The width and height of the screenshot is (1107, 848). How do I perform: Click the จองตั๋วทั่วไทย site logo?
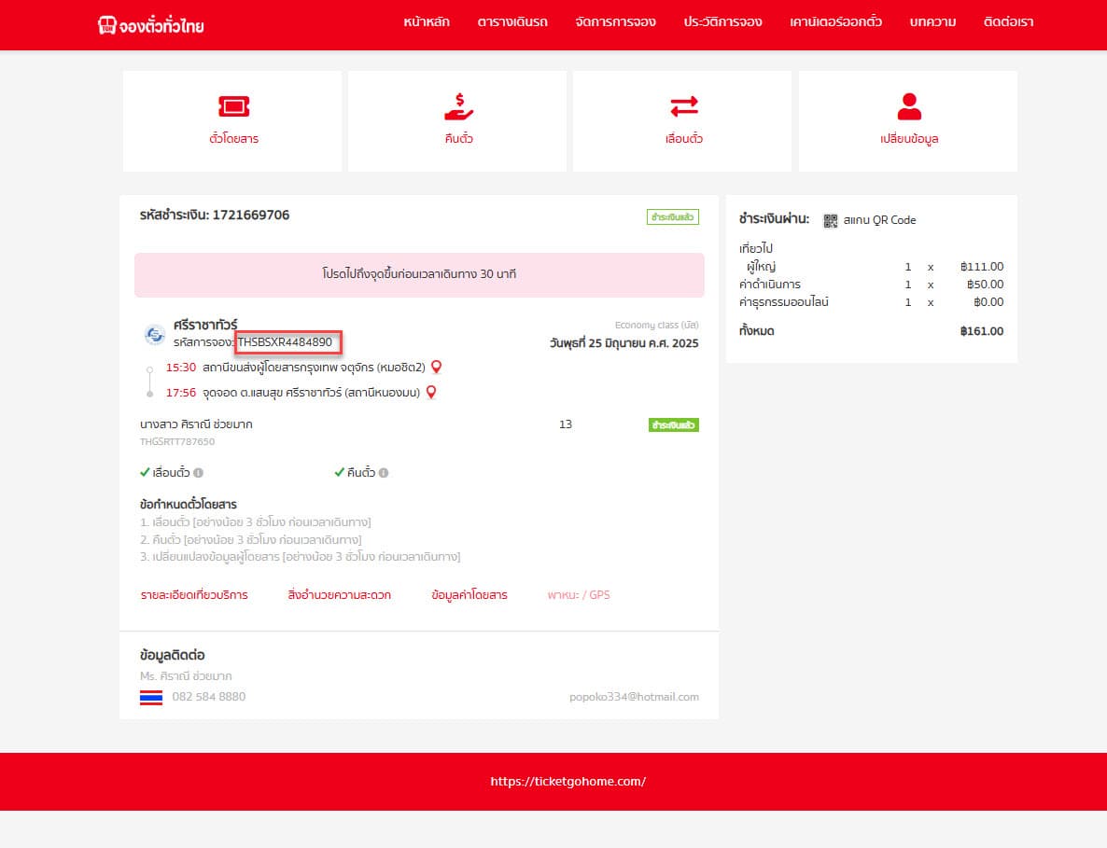150,25
